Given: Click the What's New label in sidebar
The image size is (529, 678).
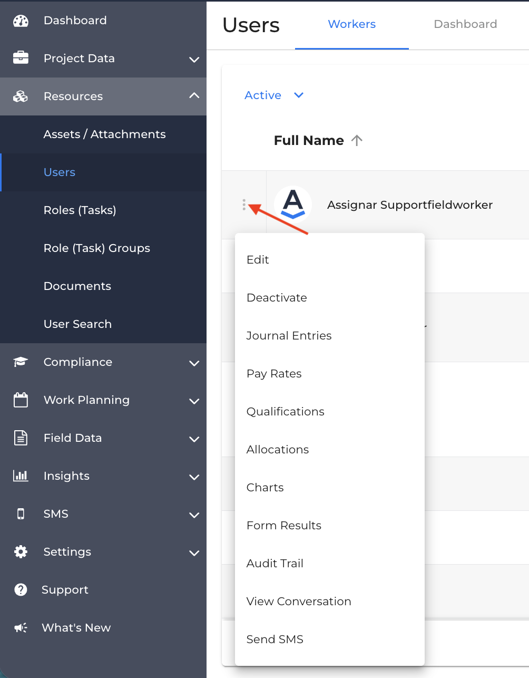Looking at the screenshot, I should tap(76, 627).
